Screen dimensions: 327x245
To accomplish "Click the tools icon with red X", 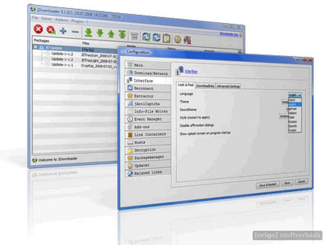I will pos(187,40).
